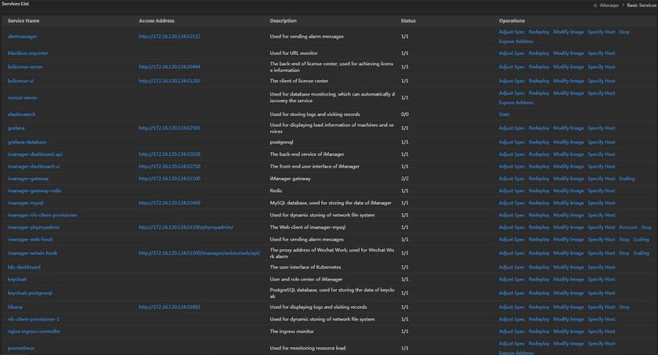This screenshot has width=658, height=355.
Task: Open blackbox-exporter service details
Action: click(27, 53)
